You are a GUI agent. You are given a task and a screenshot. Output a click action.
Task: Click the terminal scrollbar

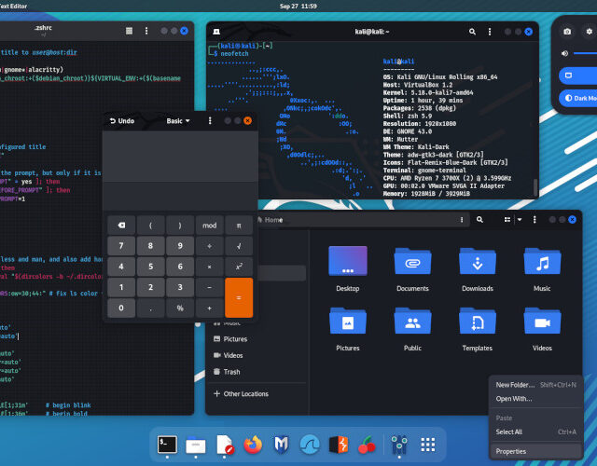[x=535, y=187]
